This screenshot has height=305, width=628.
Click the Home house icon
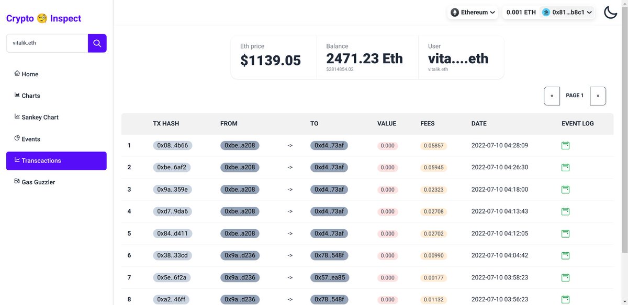pos(17,73)
